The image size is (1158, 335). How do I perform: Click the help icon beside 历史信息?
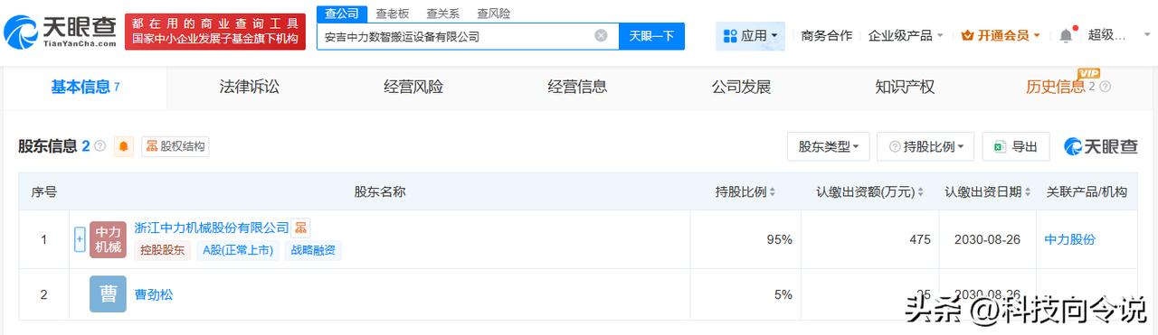(x=1105, y=88)
